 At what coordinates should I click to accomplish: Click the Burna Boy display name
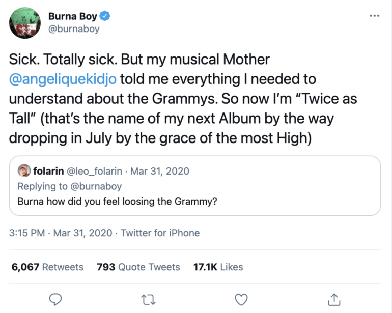72,16
